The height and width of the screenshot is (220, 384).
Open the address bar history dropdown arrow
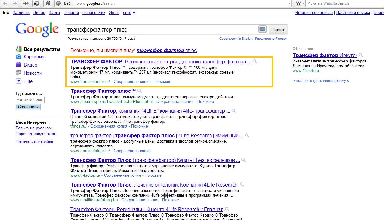(x=290, y=3)
